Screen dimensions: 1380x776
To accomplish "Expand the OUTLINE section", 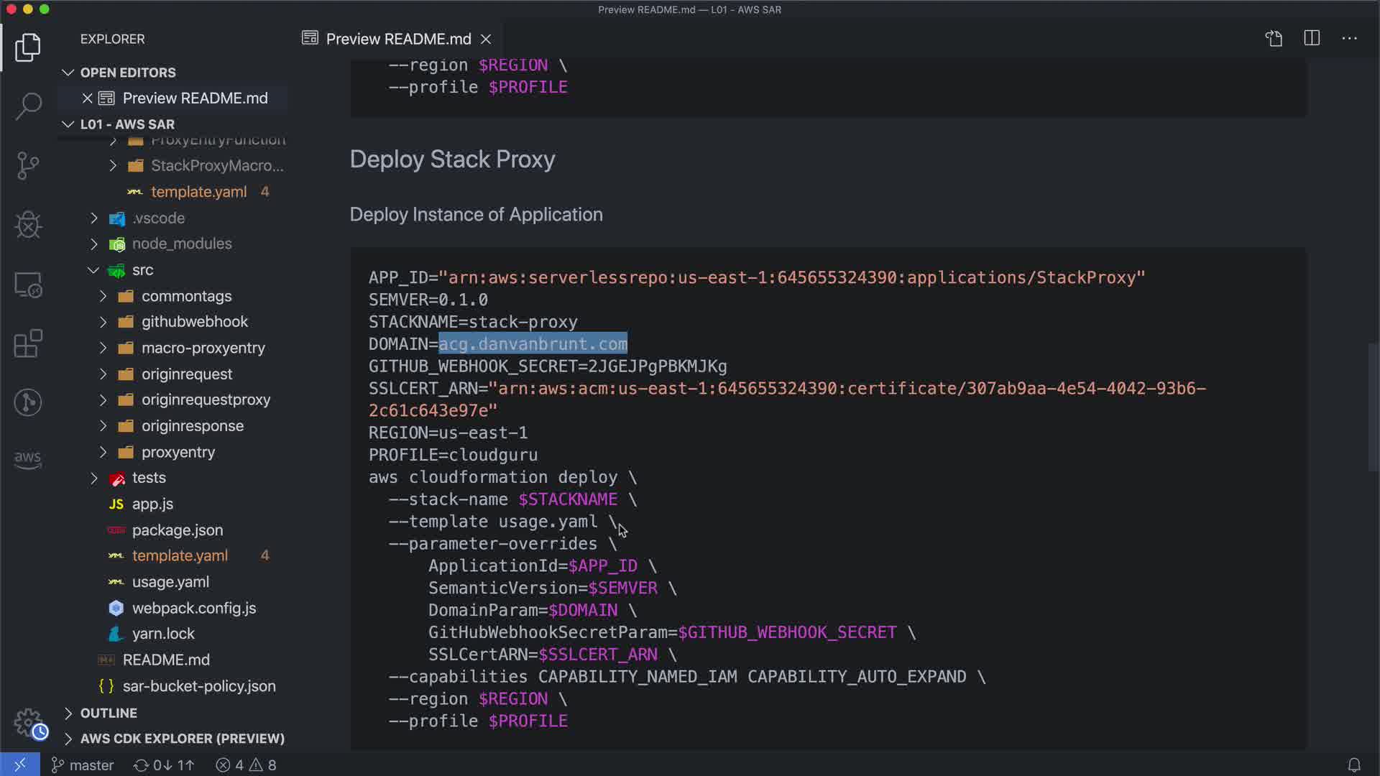I will pos(109,713).
